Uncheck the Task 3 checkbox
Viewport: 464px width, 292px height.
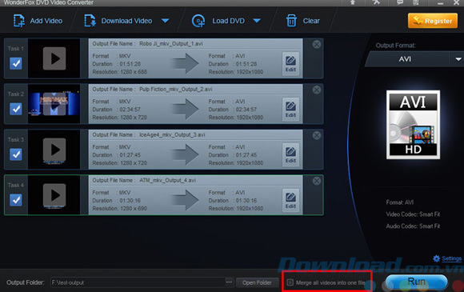pos(16,154)
